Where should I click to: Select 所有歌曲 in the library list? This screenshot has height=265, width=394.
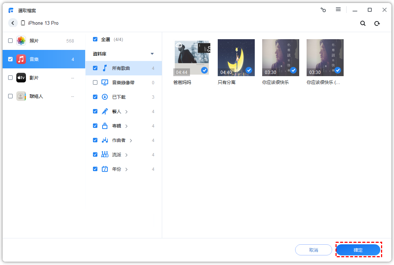click(121, 68)
